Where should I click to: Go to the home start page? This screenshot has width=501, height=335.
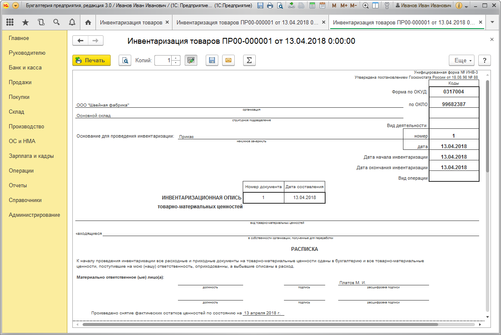(88, 22)
